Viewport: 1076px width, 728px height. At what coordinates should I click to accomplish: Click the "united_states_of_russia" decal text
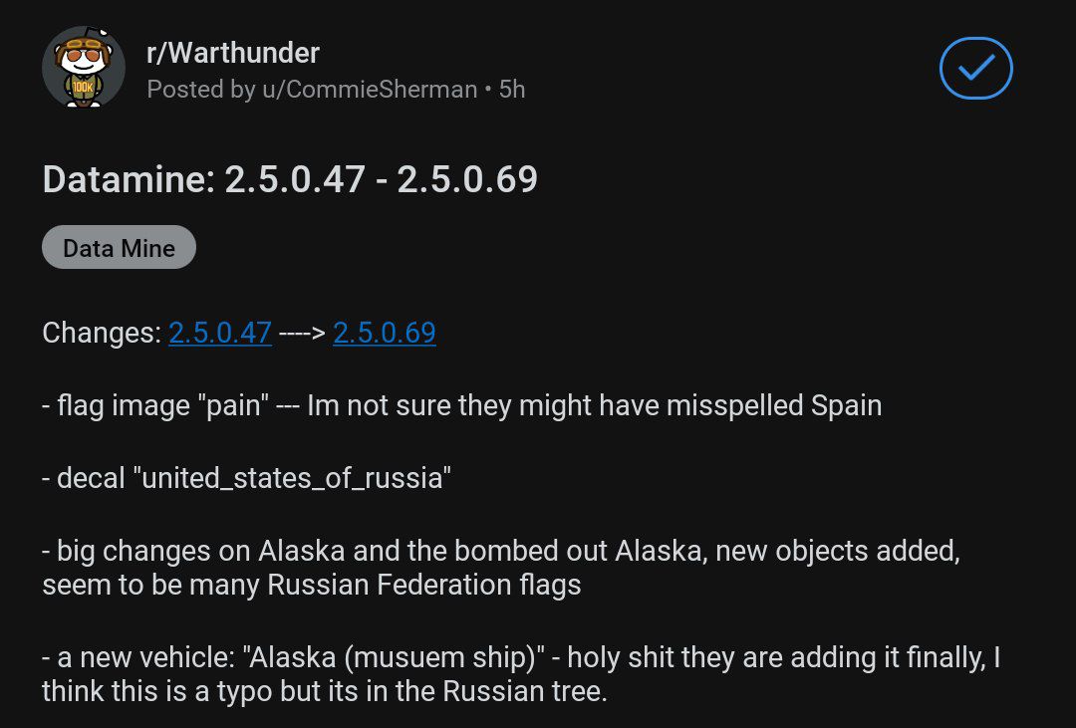point(292,478)
